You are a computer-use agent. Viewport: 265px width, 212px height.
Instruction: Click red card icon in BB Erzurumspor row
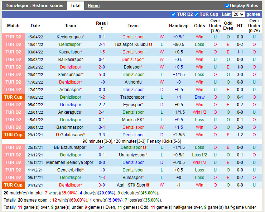pyautogui.click(x=144, y=147)
